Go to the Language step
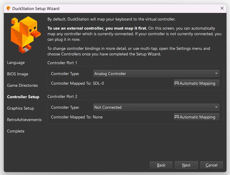Screen dimensions: 230x175 tap(16, 62)
